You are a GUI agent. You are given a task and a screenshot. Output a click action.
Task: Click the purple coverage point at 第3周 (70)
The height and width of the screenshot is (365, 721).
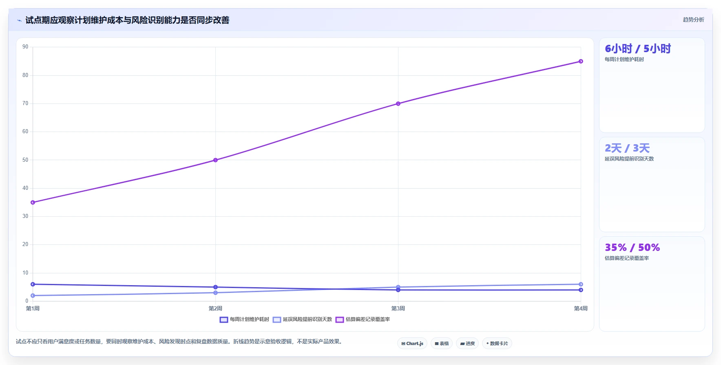pyautogui.click(x=398, y=104)
